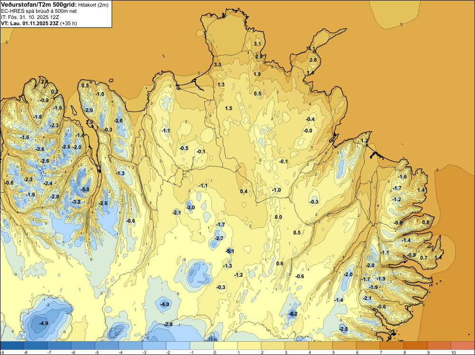This screenshot has width=475, height=355.
Task: Click the -6.2 temperature value on the map
Action: click(x=293, y=314)
